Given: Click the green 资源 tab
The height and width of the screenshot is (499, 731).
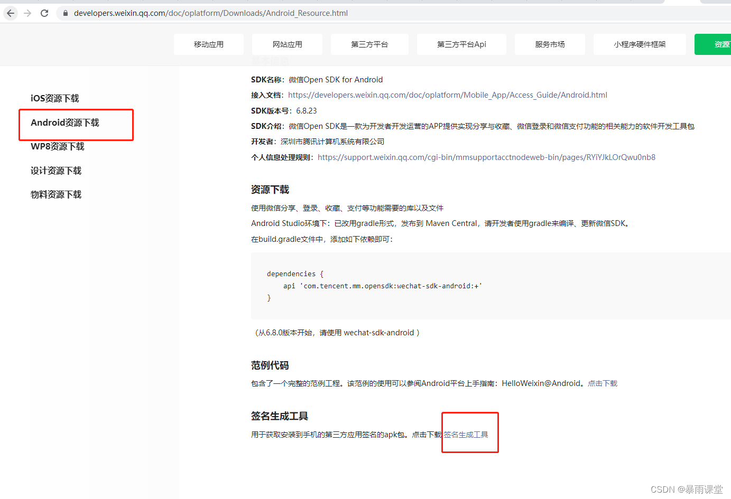Looking at the screenshot, I should (x=714, y=44).
